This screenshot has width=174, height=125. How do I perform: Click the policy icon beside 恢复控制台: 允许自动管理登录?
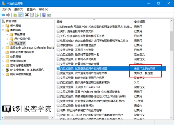click(58, 45)
